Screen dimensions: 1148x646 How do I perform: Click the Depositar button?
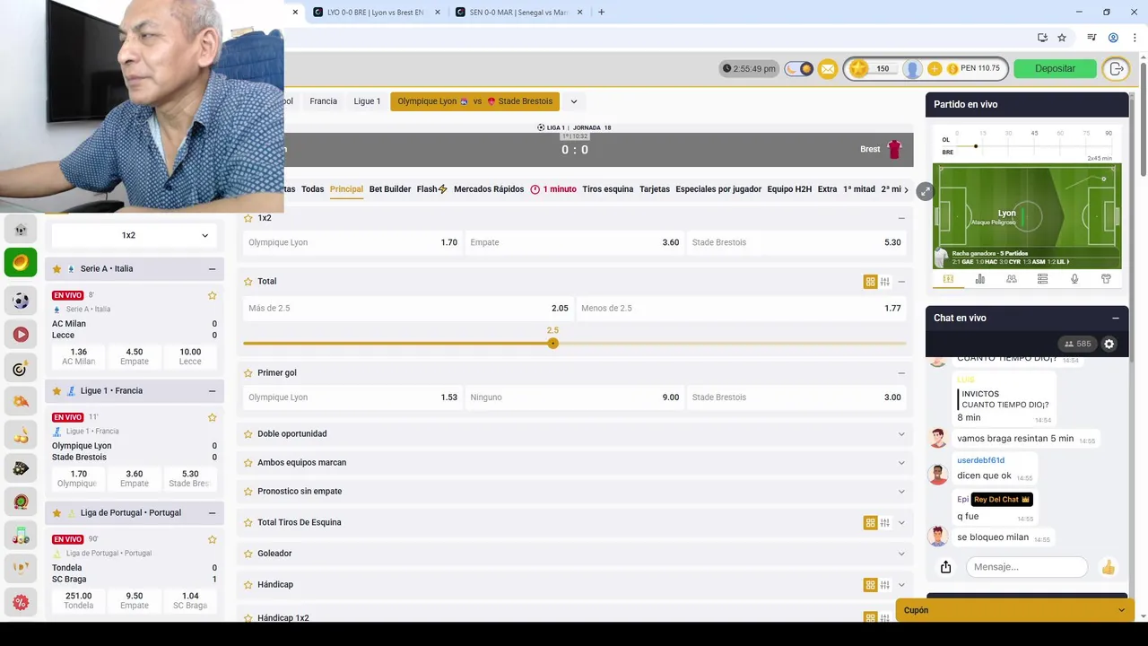tap(1055, 69)
